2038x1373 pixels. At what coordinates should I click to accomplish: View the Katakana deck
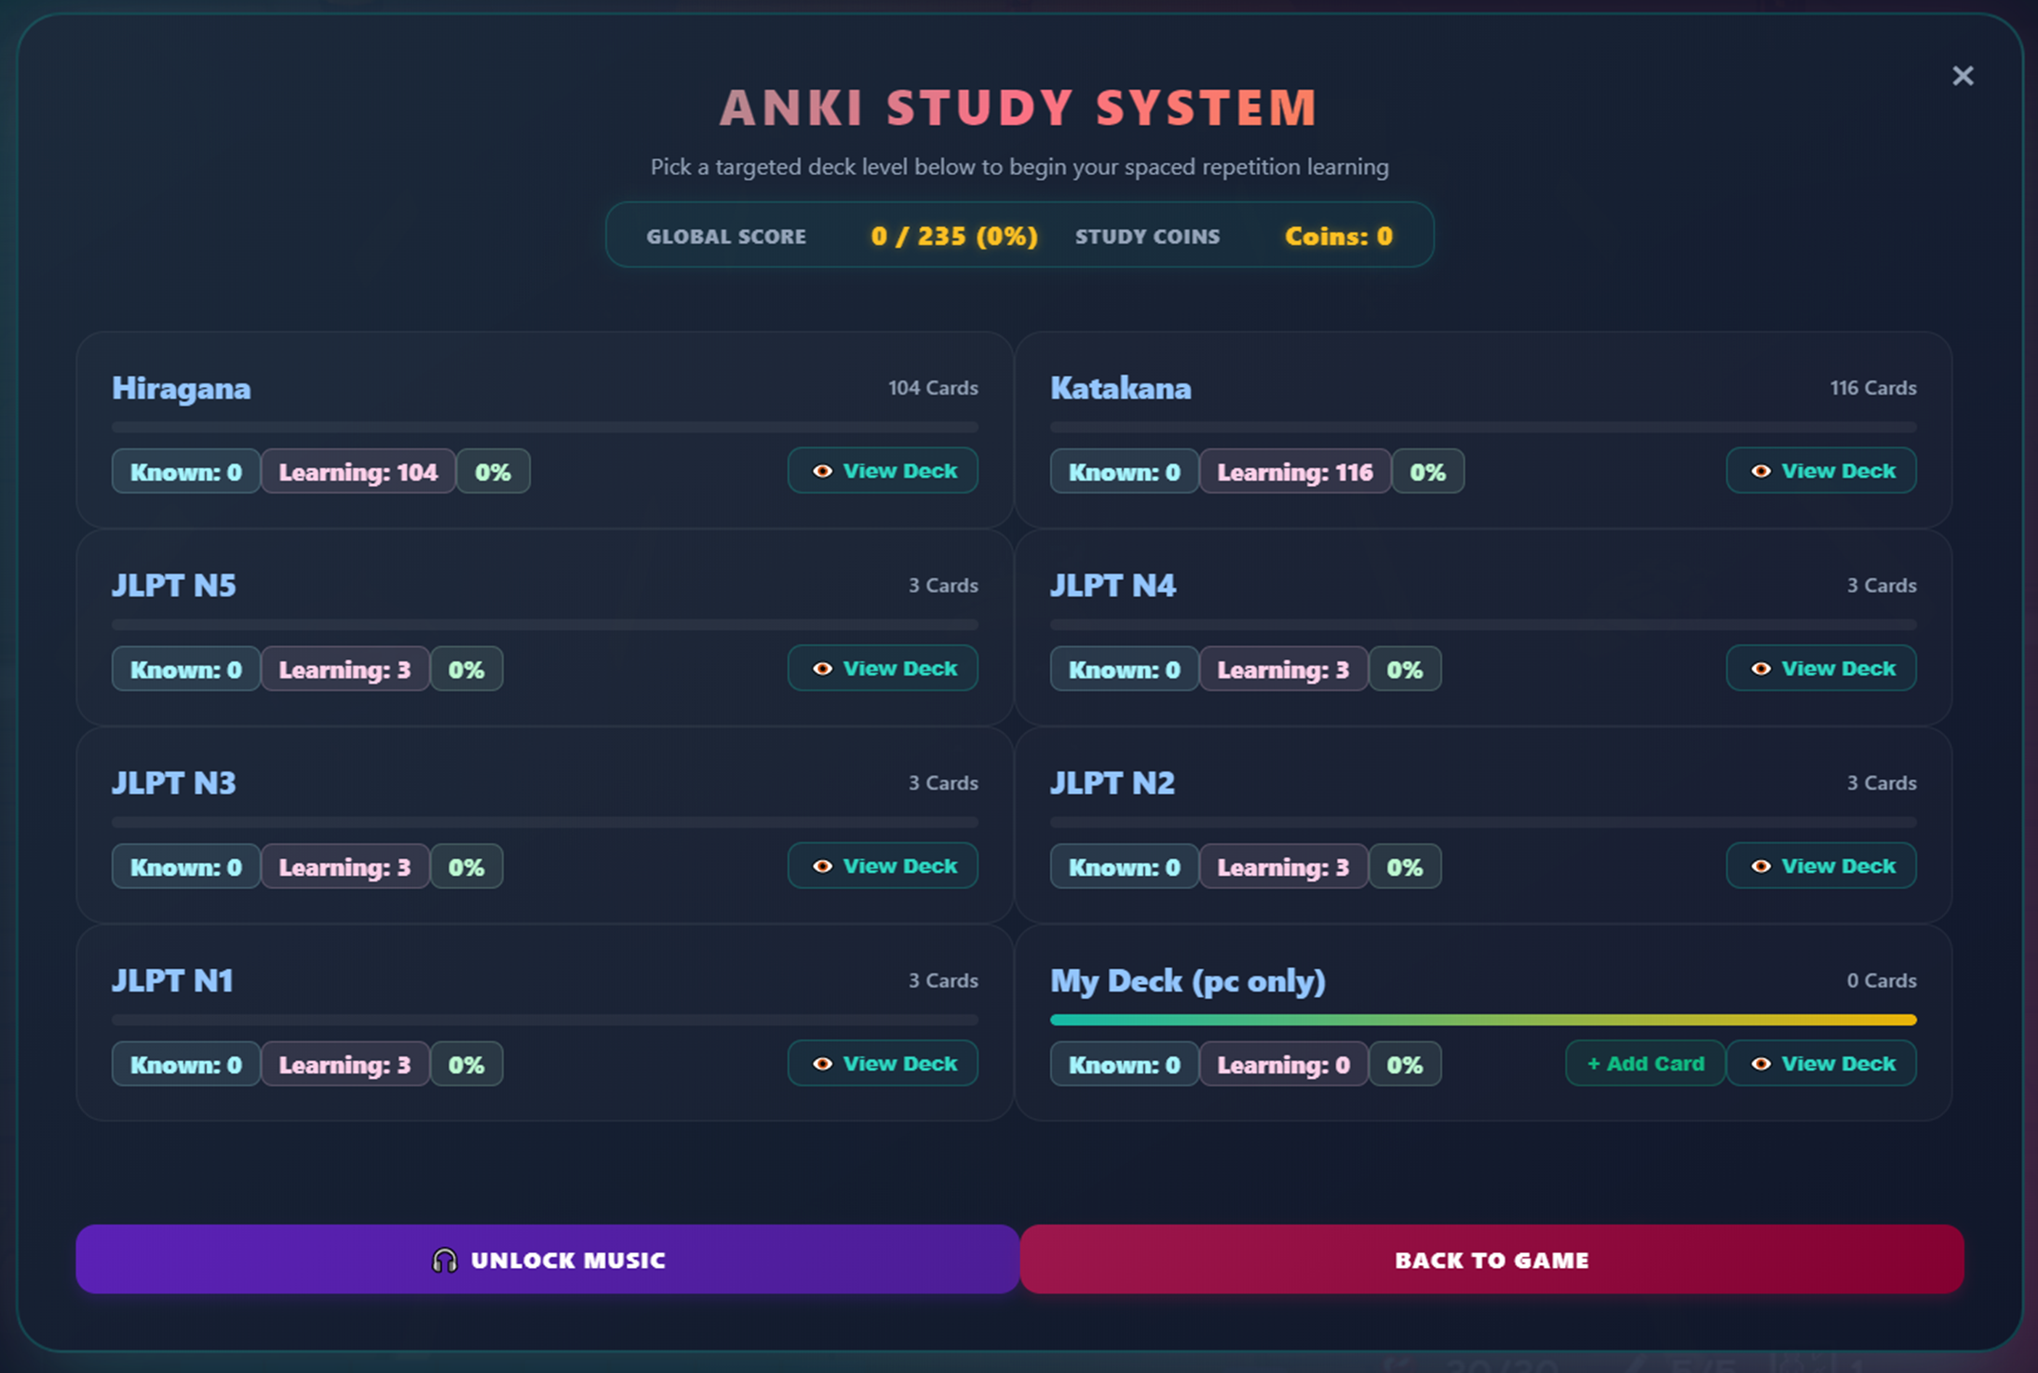coord(1821,471)
